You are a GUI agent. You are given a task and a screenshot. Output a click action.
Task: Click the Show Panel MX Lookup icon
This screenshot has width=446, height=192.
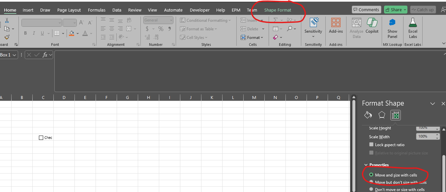tap(392, 28)
